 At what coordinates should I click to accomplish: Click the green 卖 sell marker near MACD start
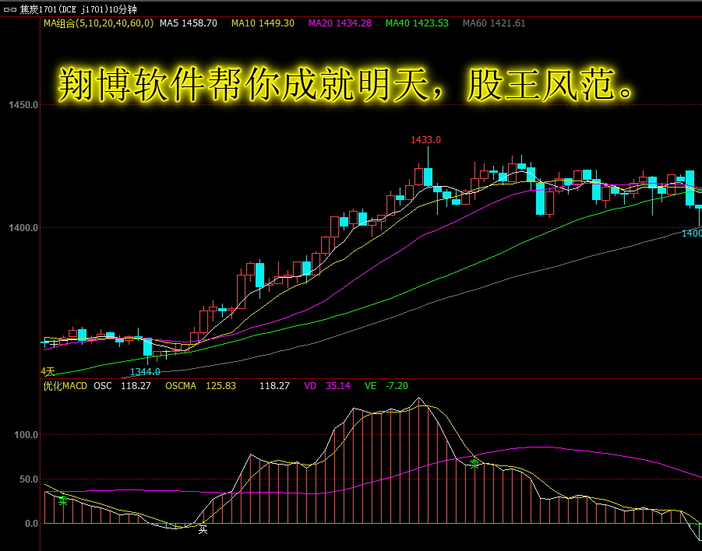click(63, 501)
